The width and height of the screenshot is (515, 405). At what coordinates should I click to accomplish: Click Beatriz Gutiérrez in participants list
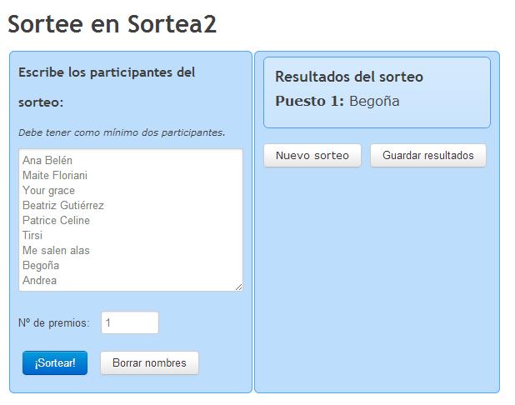(x=63, y=205)
